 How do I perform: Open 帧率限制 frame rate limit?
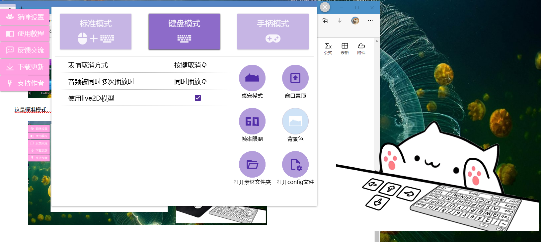252,121
